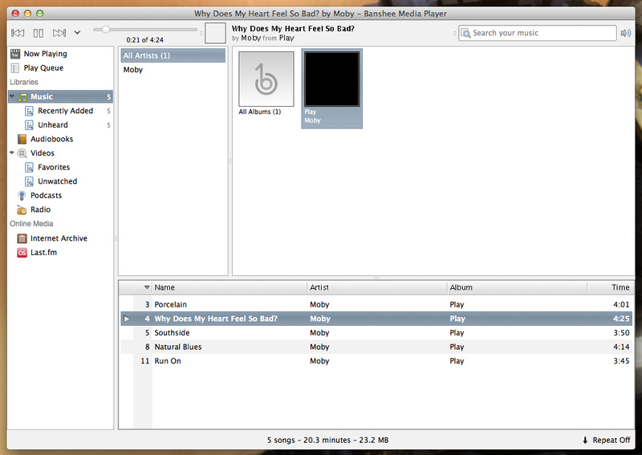This screenshot has height=455, width=642.
Task: Open the Favorites playlist icon
Action: point(29,167)
